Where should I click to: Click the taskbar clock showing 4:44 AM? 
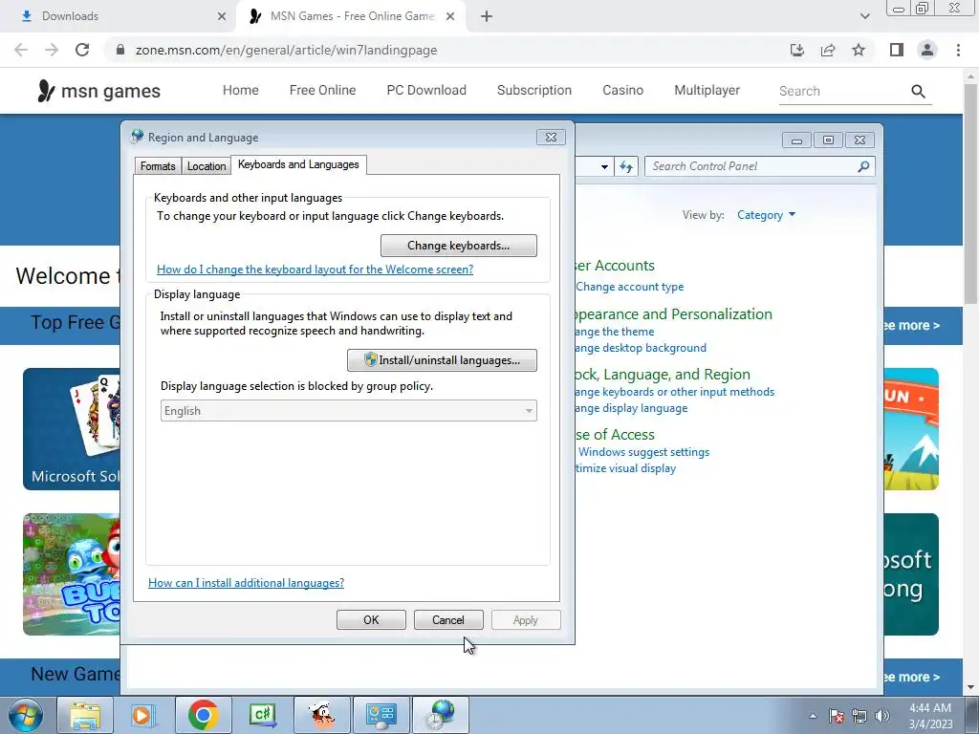point(930,716)
